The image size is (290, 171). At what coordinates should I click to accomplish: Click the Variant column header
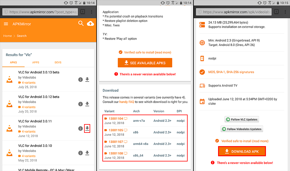(109, 111)
